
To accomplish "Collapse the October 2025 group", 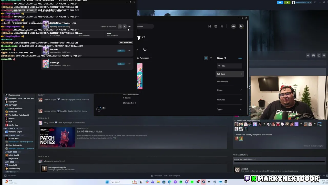I will [x=4, y=128].
